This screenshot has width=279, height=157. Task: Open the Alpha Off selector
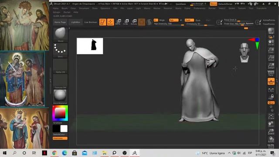pyautogui.click(x=60, y=66)
